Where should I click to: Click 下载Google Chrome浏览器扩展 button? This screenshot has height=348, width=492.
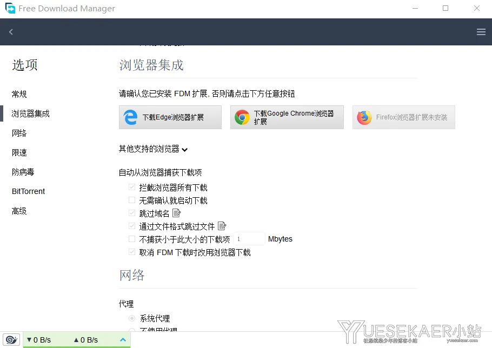[287, 117]
